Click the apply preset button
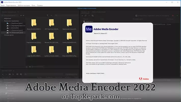This screenshot has width=181, height=102. tap(72, 74)
